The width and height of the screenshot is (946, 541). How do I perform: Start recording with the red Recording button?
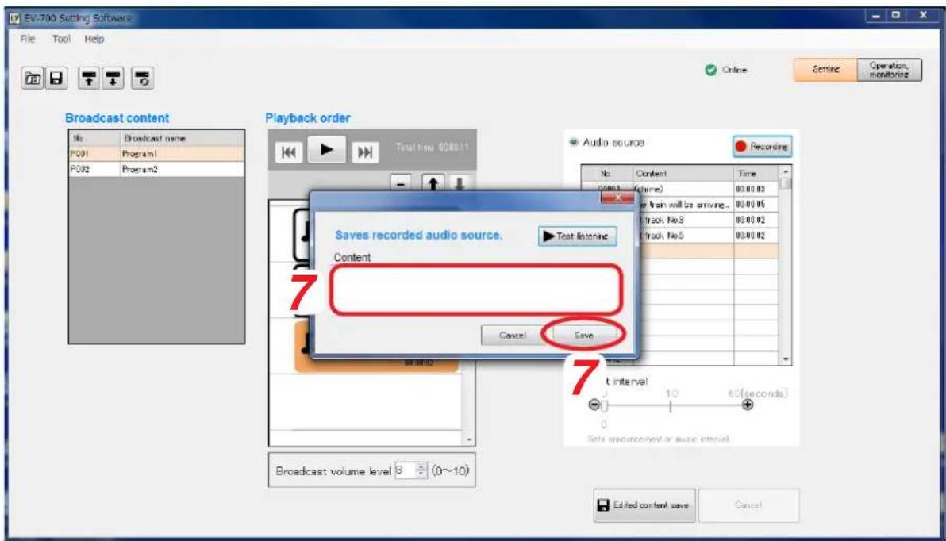click(762, 147)
